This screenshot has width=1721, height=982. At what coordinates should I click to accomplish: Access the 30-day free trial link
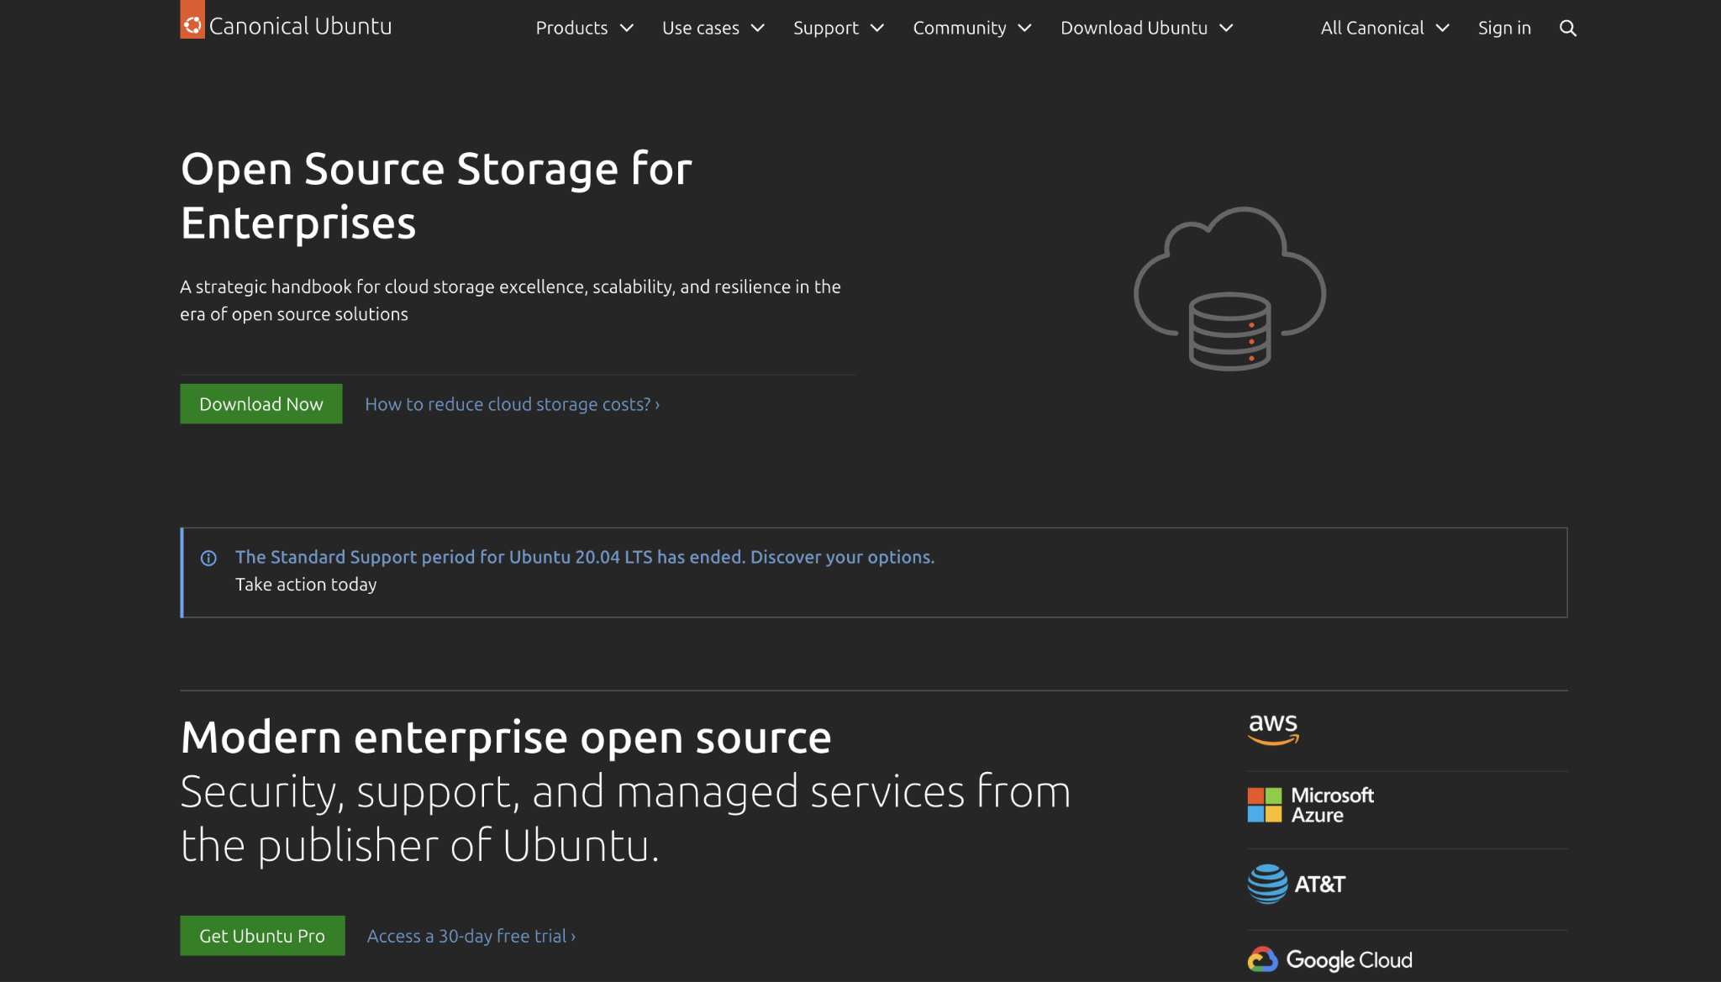coord(470,936)
